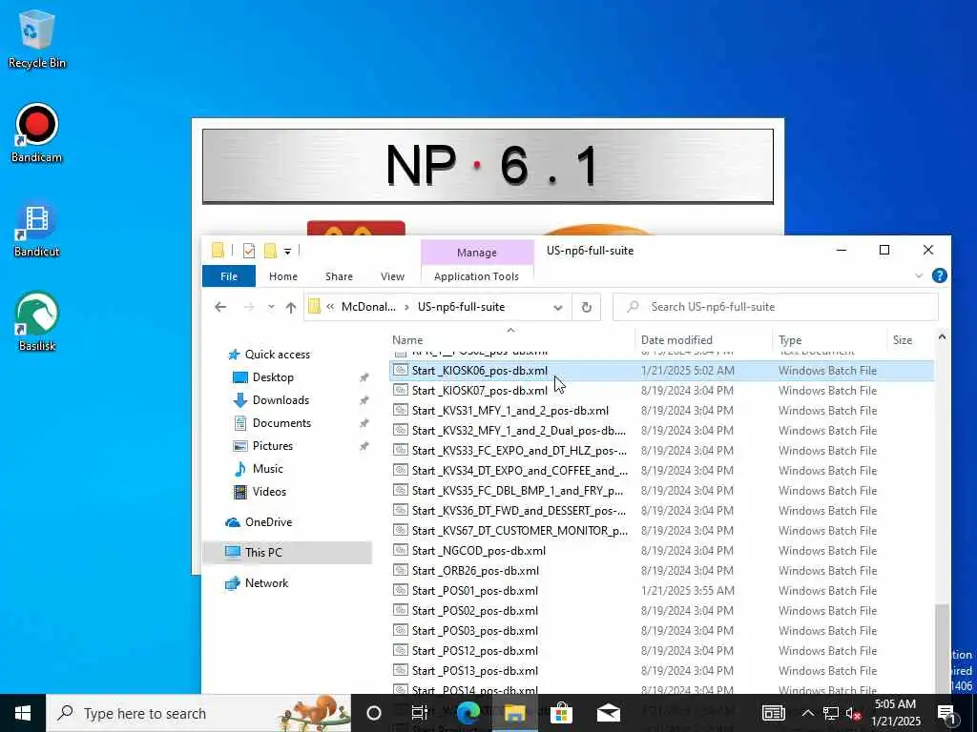Screen dimensions: 977x732
Task: Switch to the Share ribbon tab
Action: 339,276
